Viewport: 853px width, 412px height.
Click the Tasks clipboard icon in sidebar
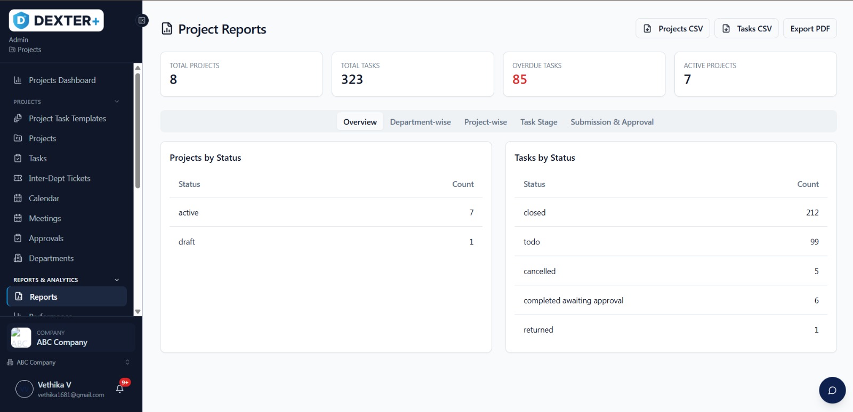[x=18, y=158]
